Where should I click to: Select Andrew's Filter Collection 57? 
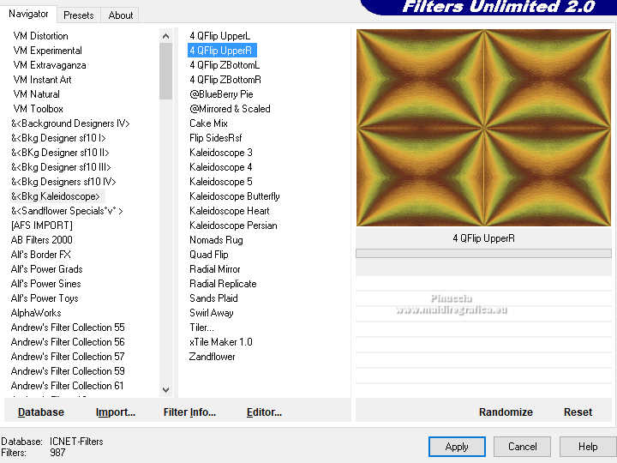tap(68, 357)
